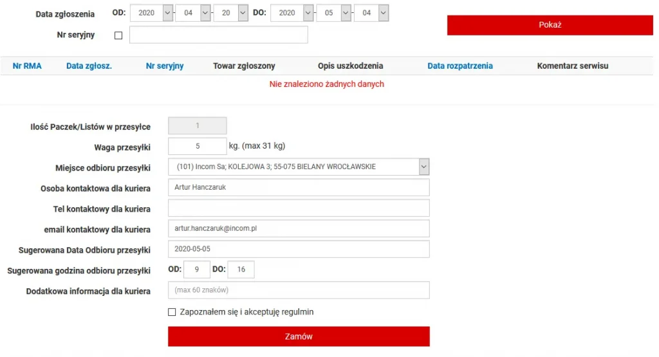The image size is (659, 357).
Task: Sort by the Data zgłosz. column header
Action: click(89, 66)
